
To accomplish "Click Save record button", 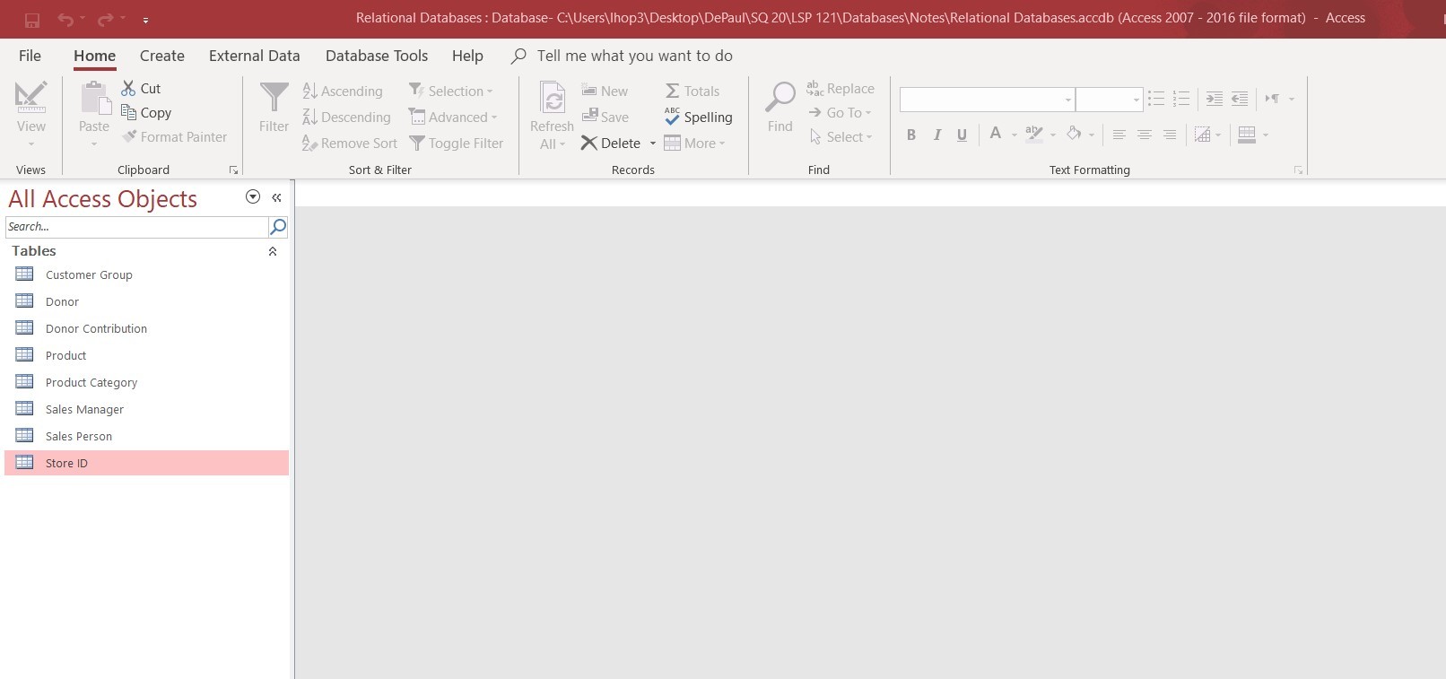I will (605, 117).
